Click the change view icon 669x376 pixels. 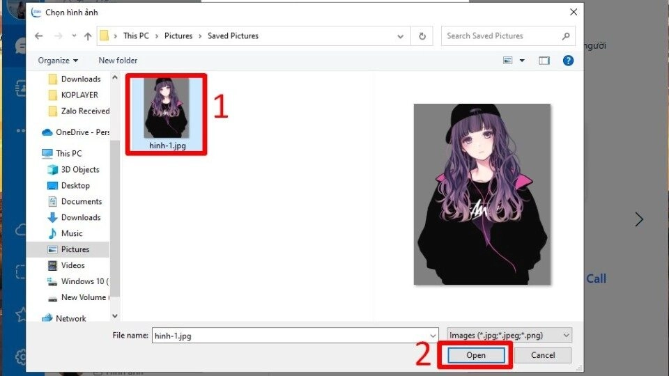[x=508, y=61]
